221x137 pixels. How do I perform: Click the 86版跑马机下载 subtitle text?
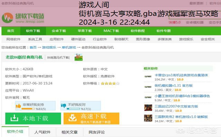pos(58,58)
